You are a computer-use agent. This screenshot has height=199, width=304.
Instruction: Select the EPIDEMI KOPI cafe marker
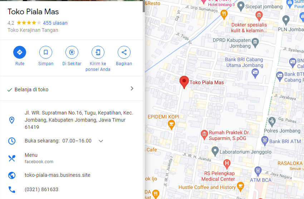tap(171, 125)
